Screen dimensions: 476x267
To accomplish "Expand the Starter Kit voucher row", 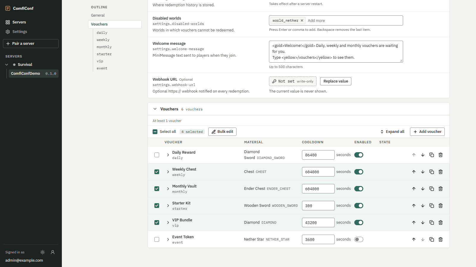I will [168, 206].
